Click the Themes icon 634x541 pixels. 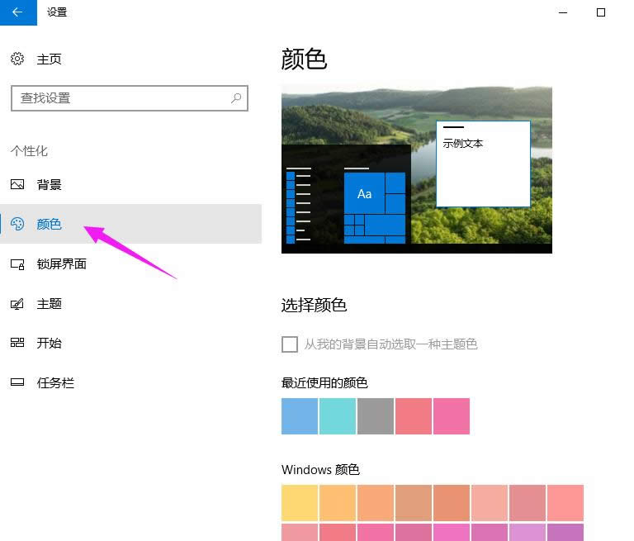pyautogui.click(x=17, y=304)
